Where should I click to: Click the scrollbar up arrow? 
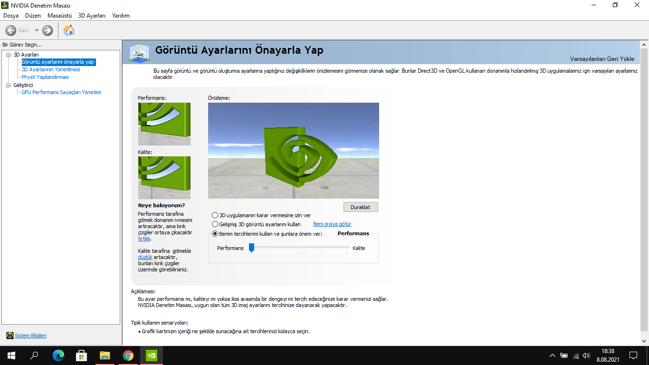point(644,44)
